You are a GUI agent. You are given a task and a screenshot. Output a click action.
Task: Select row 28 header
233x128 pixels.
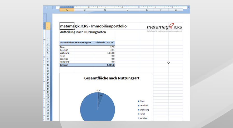[x=48, y=119]
